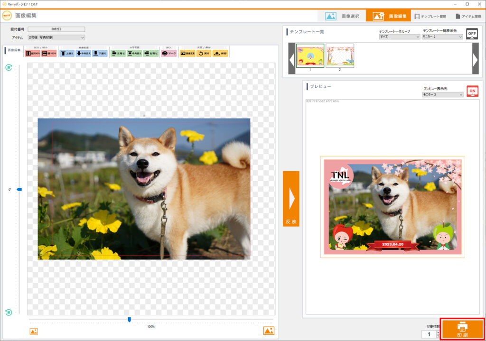Click the horizontal zoom slider handle

coord(129,320)
